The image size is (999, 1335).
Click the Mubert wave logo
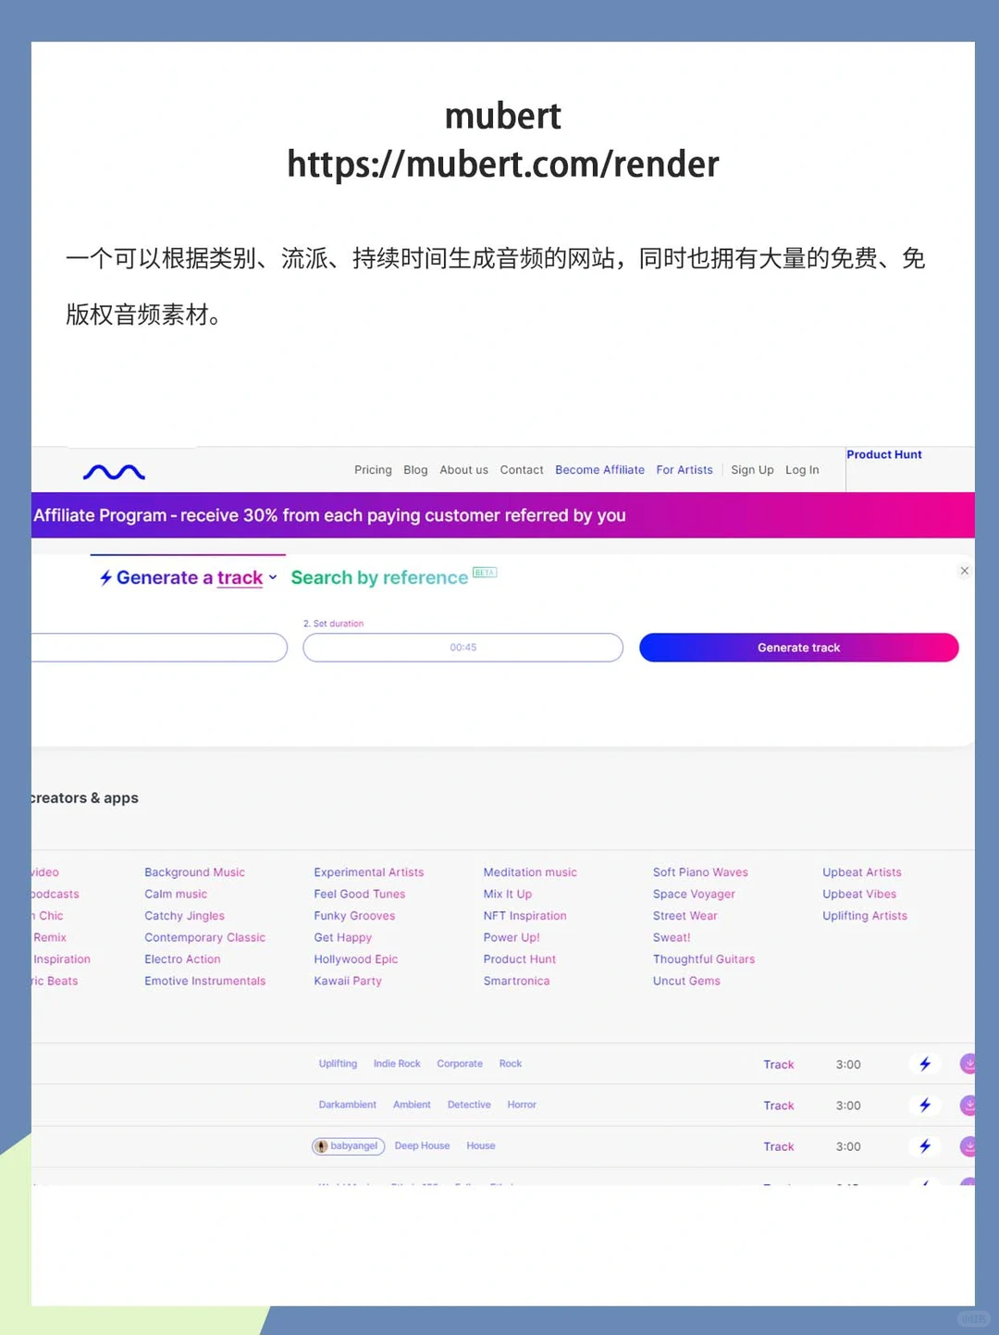pyautogui.click(x=114, y=472)
